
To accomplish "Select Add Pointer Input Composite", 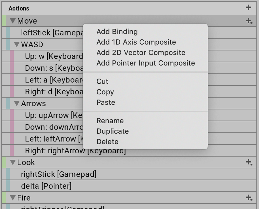I will click(x=146, y=63).
